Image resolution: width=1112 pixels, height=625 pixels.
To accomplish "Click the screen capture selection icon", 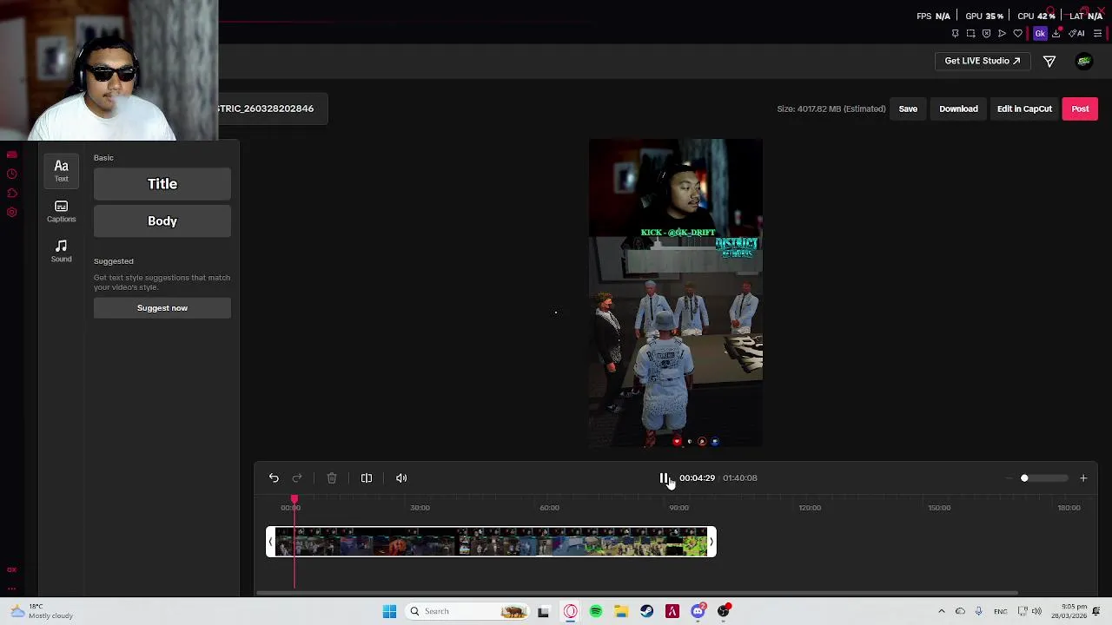I will pos(970,34).
